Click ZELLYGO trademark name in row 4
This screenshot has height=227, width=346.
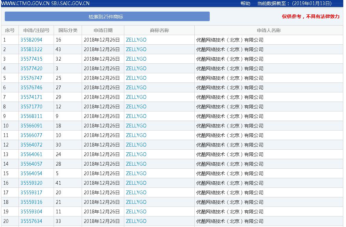[136, 69]
